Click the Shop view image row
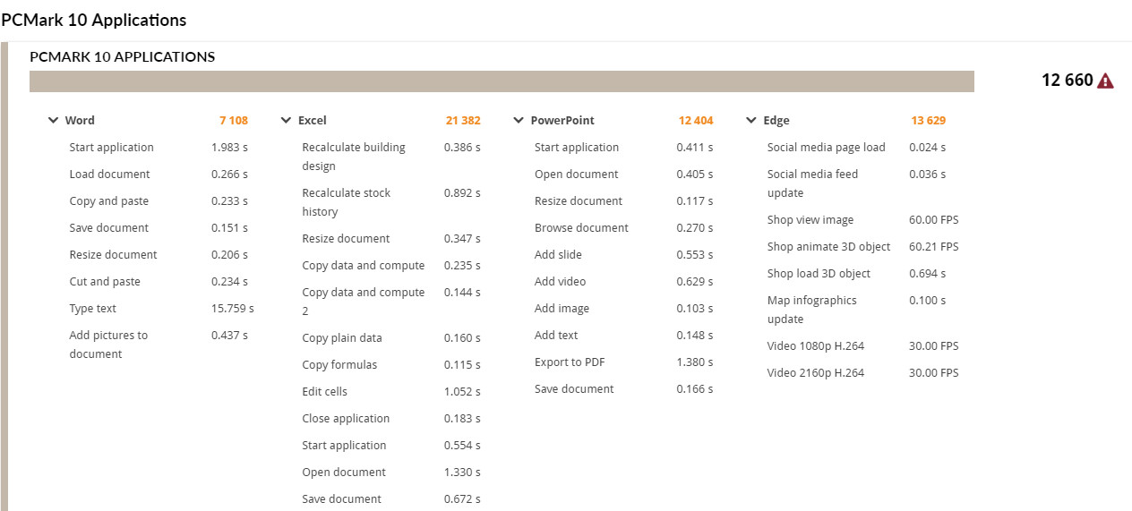 click(863, 219)
